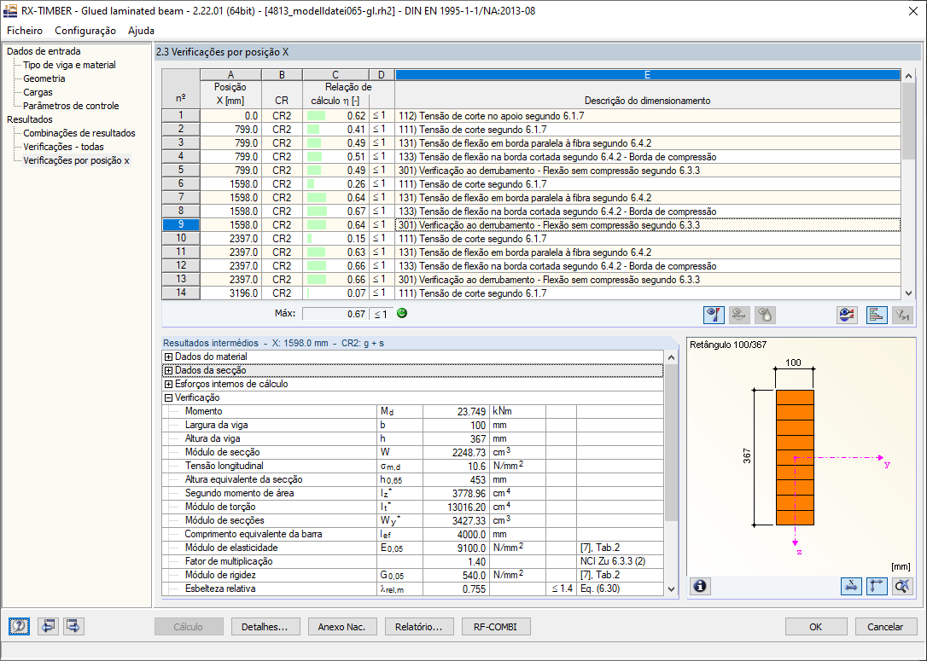Select Cargas in the navigation tree
The width and height of the screenshot is (927, 661).
tap(38, 92)
